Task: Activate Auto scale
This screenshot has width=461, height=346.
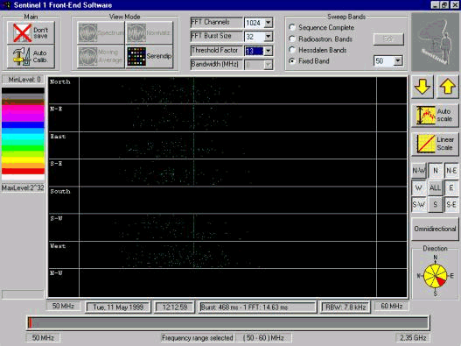Action: [x=435, y=115]
